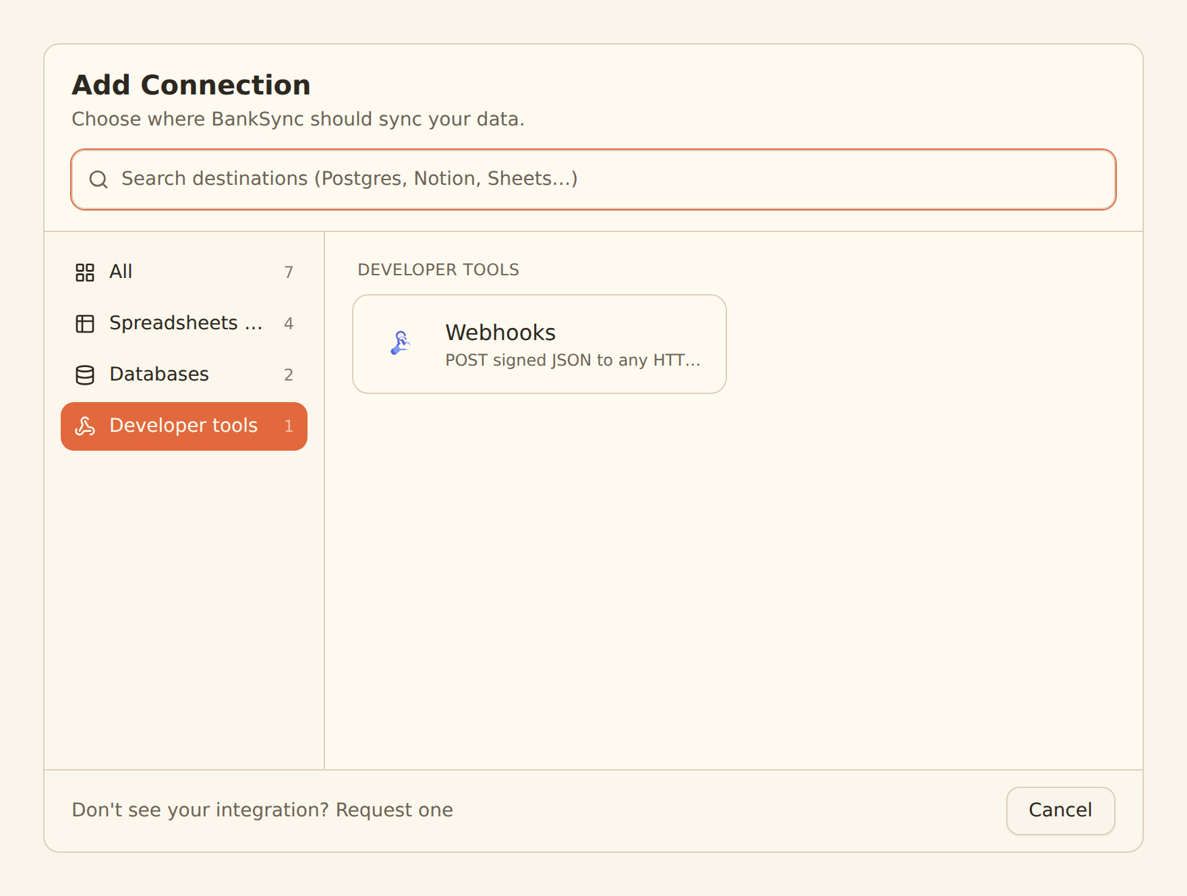Click the "Choose where BankSync should sync" subtitle
This screenshot has height=896, width=1187.
tap(298, 119)
